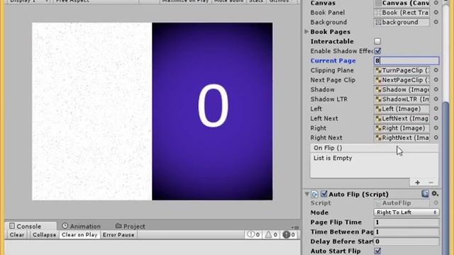Collapse the Auto Flip script component
This screenshot has height=255, width=454.
pos(306,194)
